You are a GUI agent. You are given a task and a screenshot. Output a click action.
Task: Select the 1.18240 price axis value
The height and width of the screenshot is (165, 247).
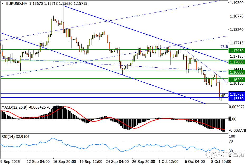tap(237, 30)
